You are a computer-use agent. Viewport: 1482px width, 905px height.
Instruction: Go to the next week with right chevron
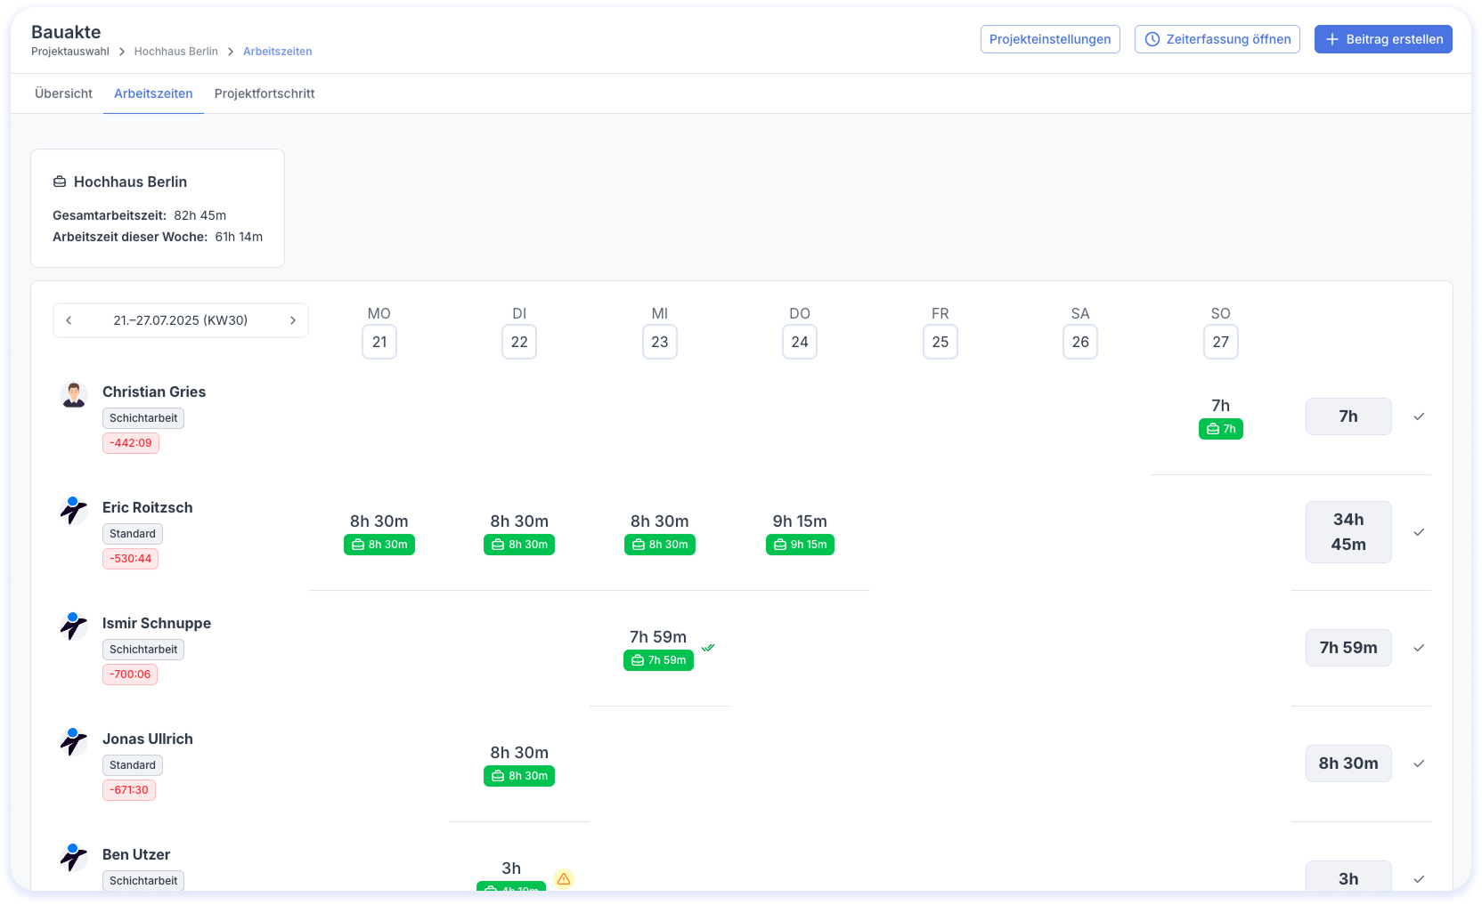pos(292,320)
